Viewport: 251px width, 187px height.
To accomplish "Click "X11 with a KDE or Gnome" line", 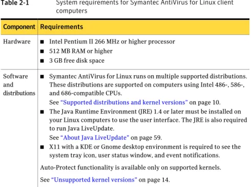I will point(145,147).
